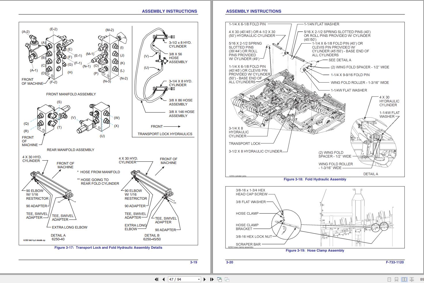Open the page number dropdown list
Viewport: 424px width, 283px height.
198,279
